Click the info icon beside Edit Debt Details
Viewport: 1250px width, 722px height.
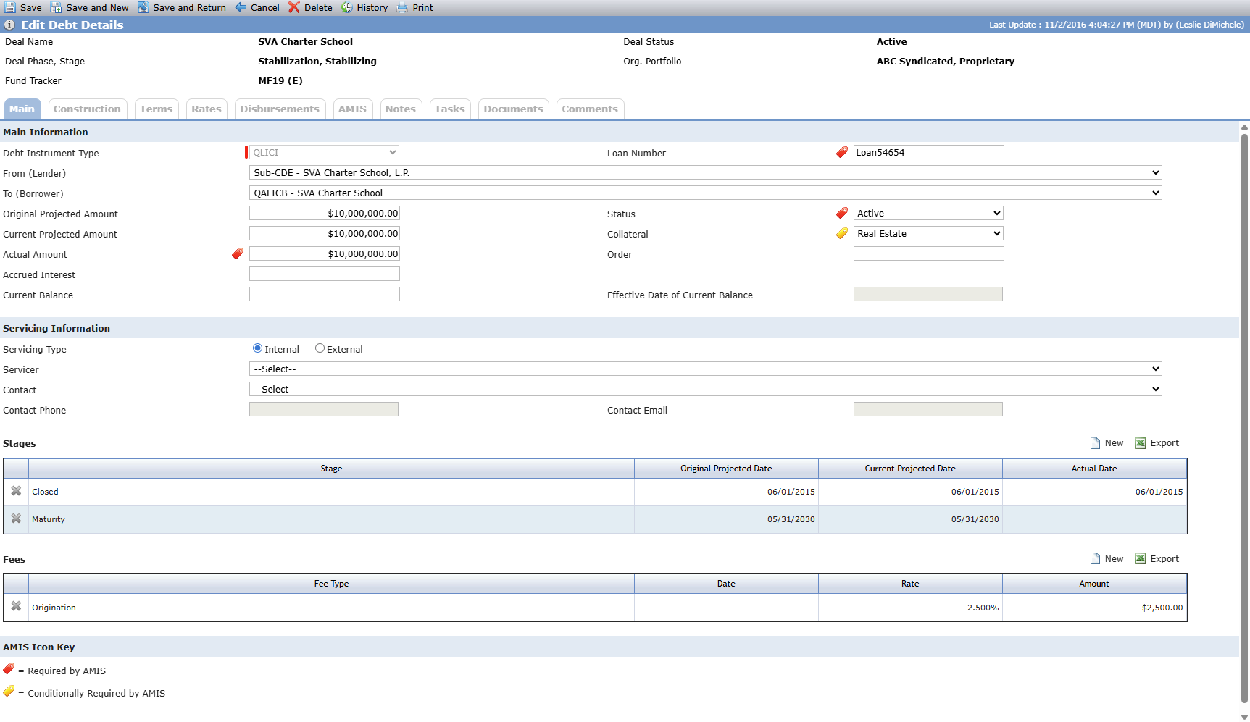[x=9, y=25]
